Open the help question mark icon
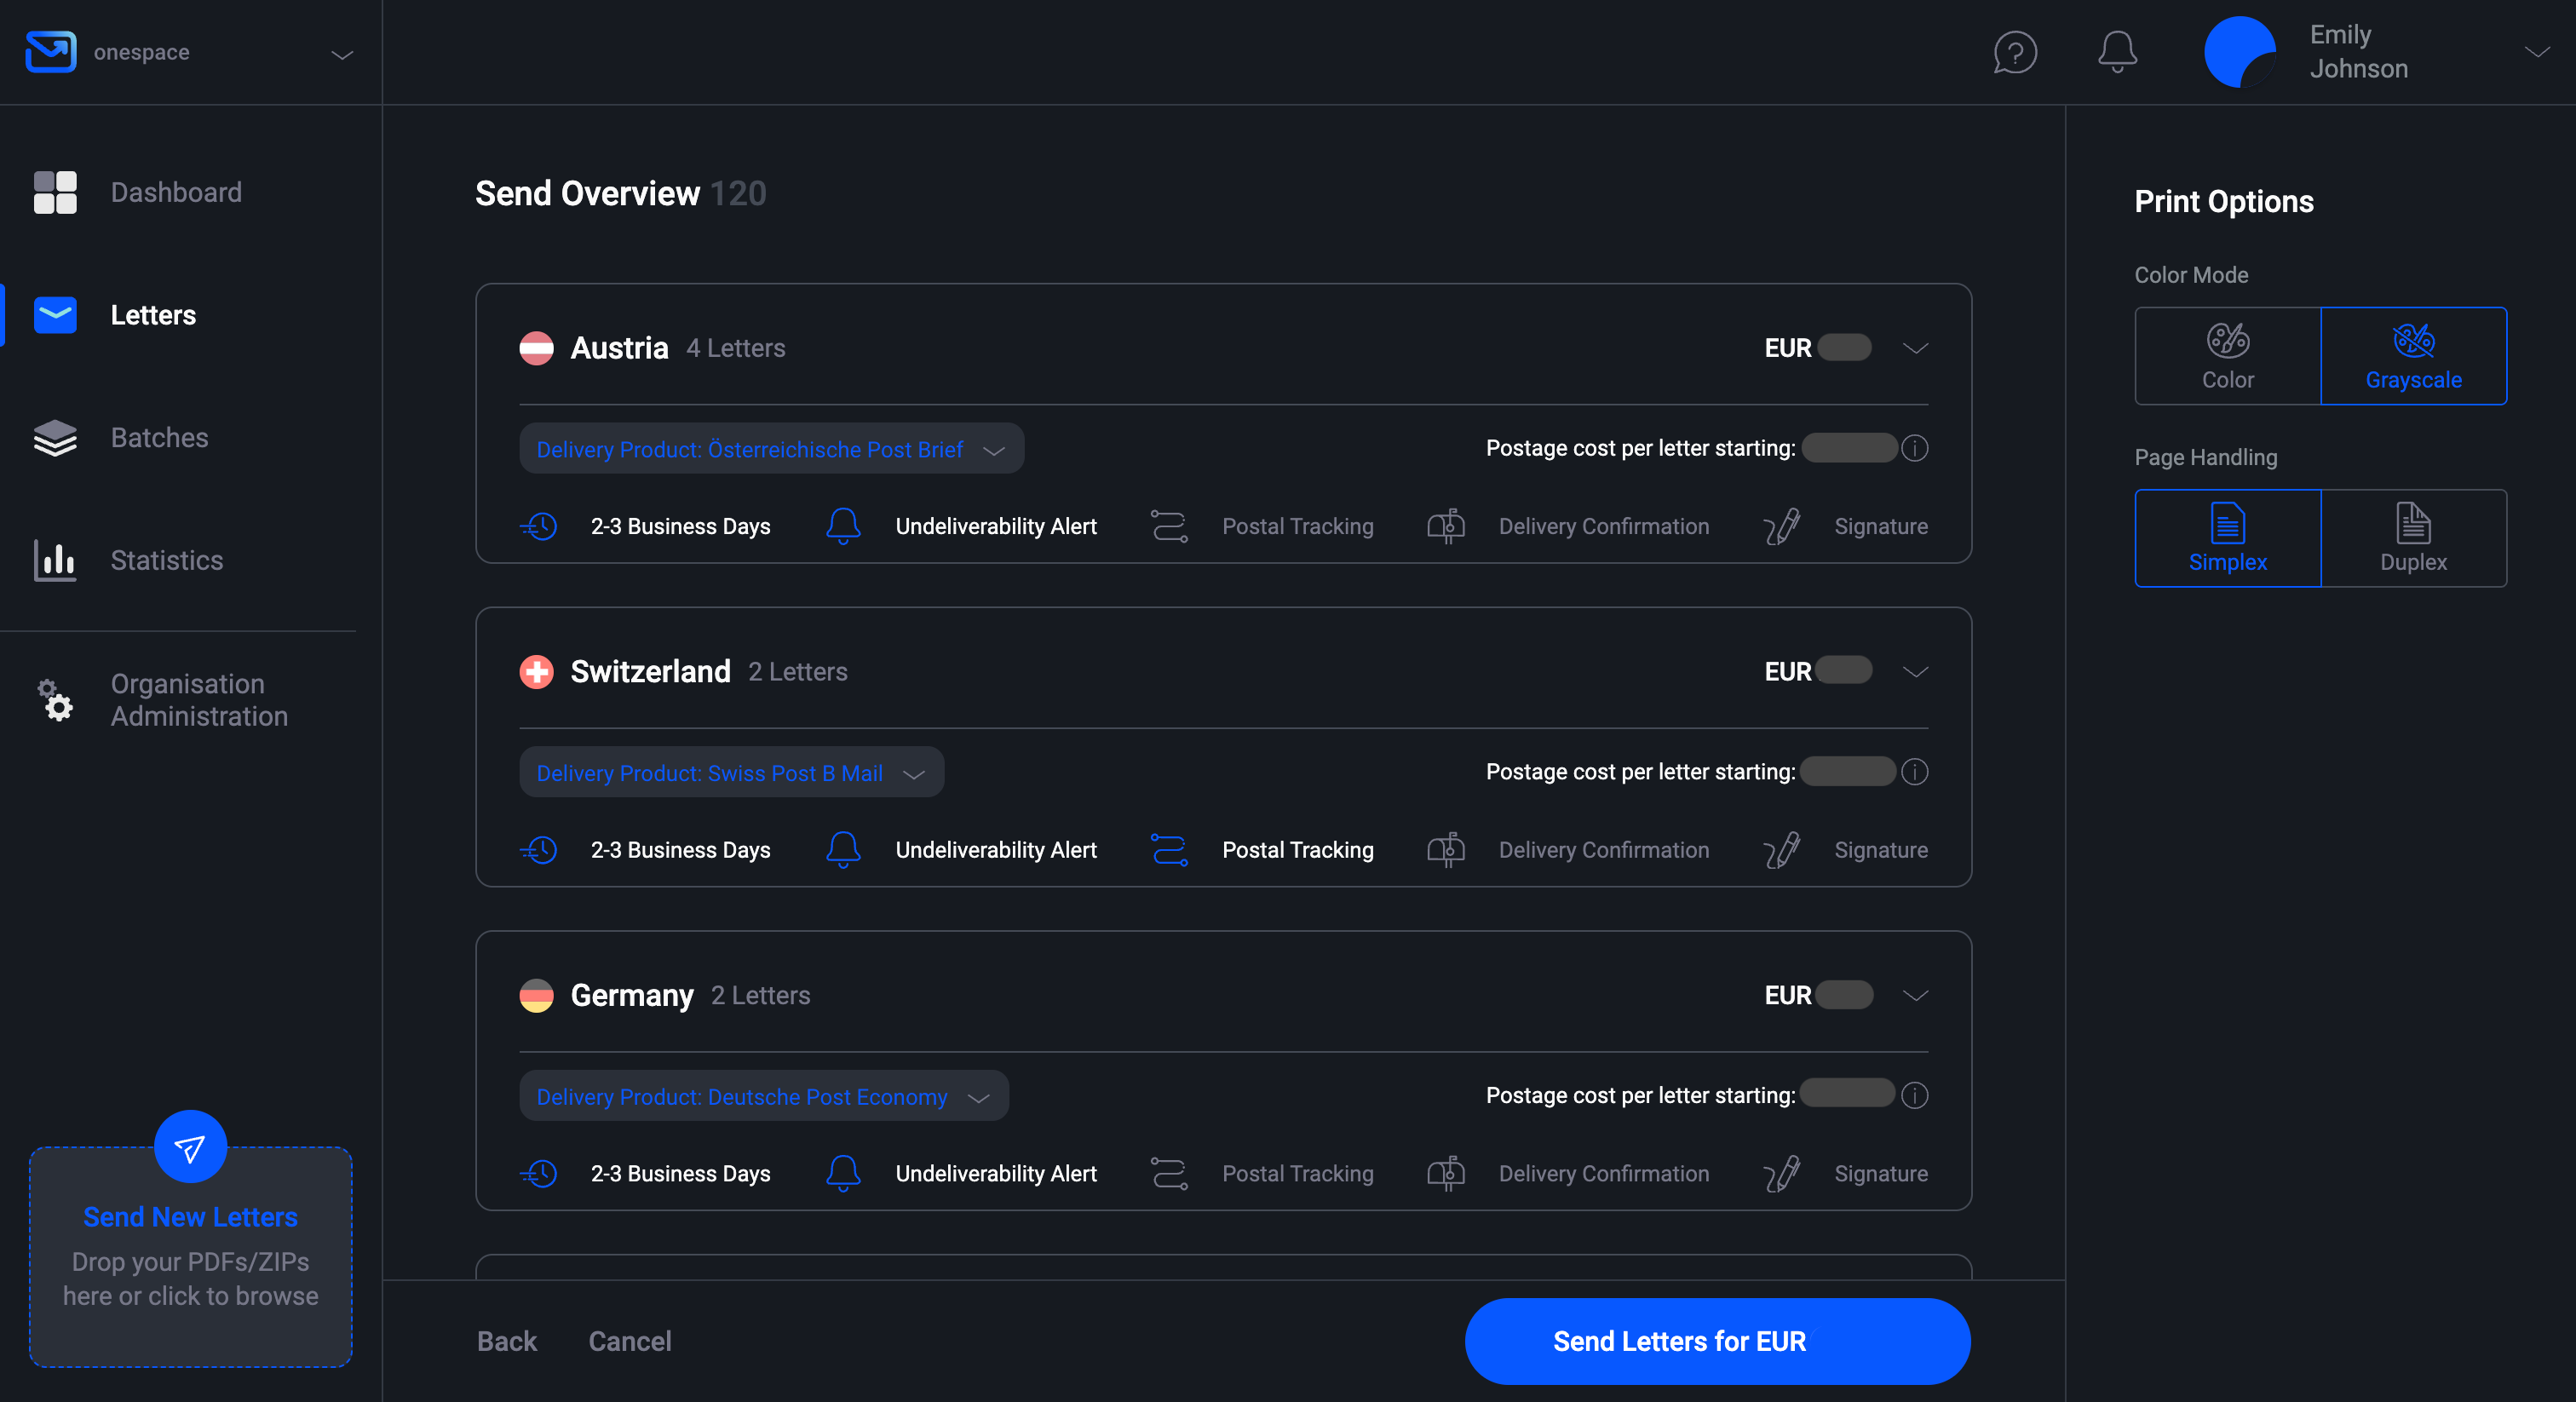 click(x=2014, y=52)
